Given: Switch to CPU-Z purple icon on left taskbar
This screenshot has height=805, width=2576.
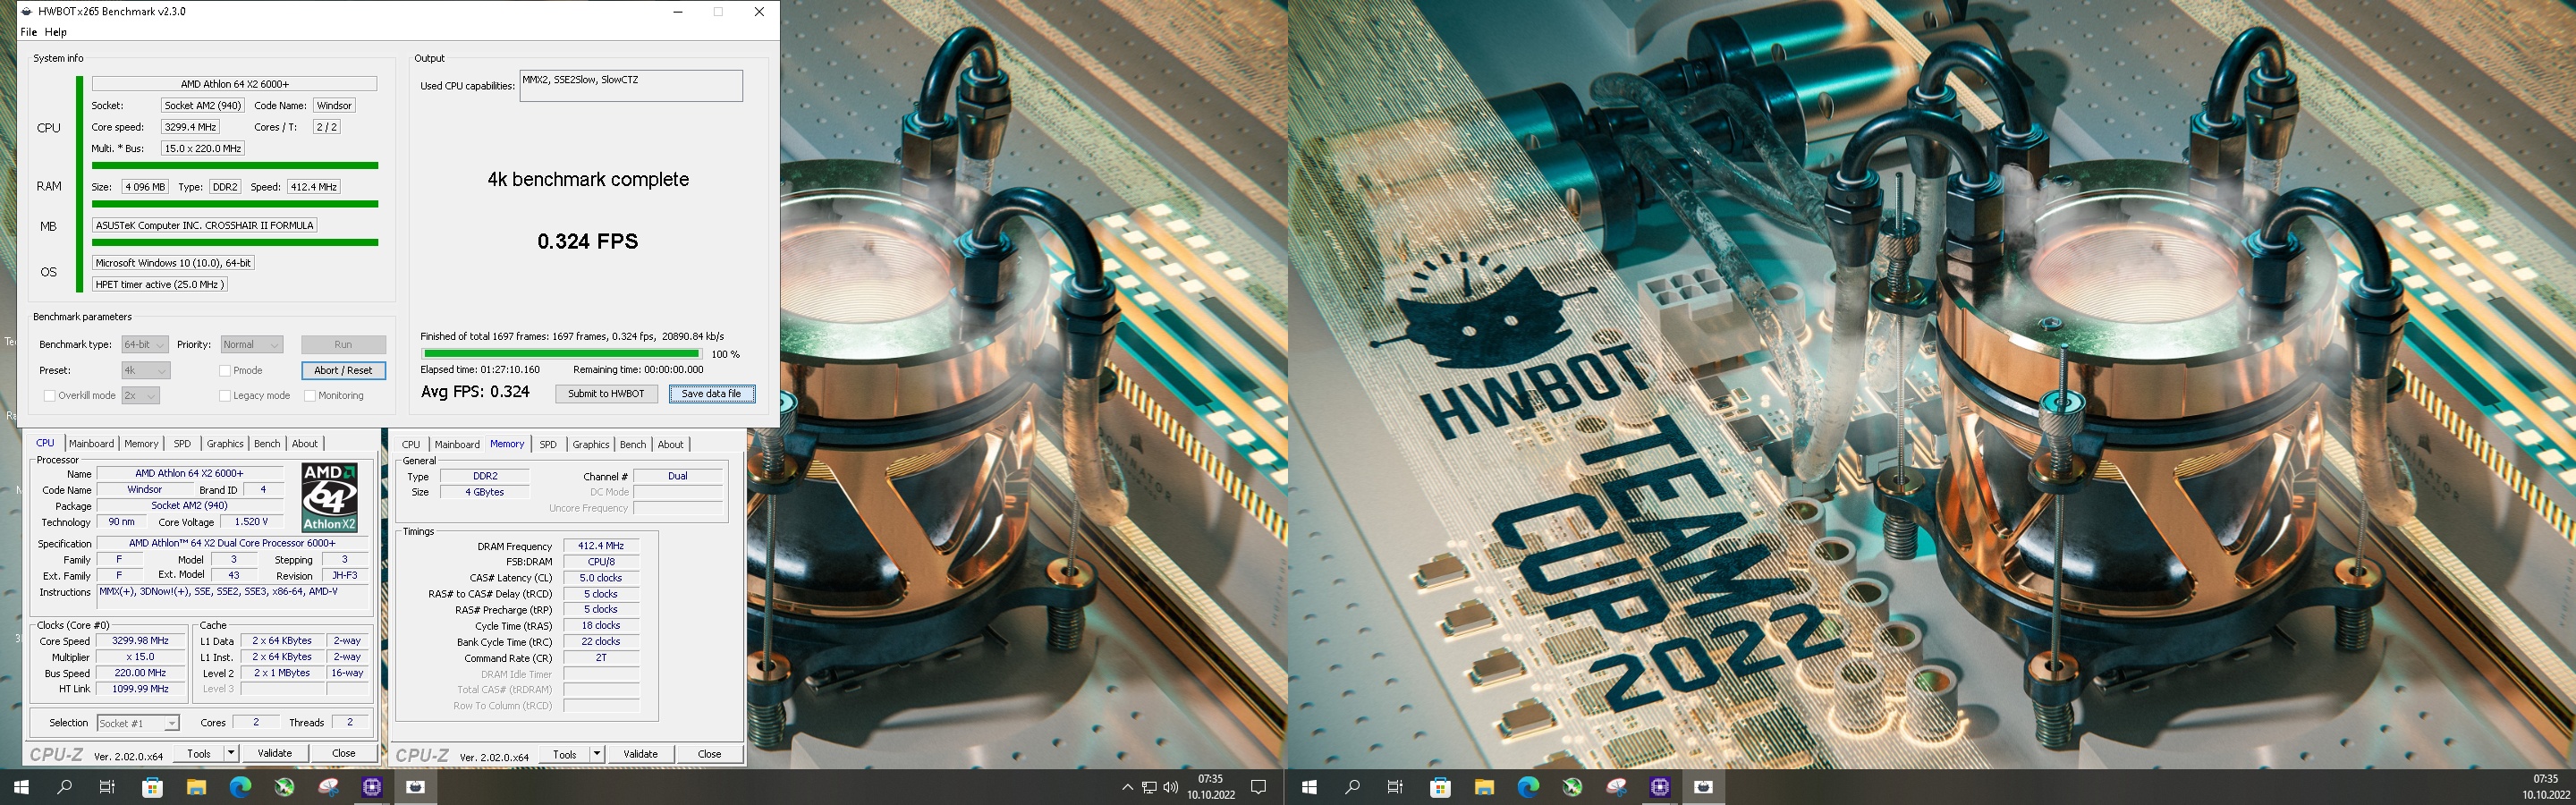Looking at the screenshot, I should [x=372, y=787].
